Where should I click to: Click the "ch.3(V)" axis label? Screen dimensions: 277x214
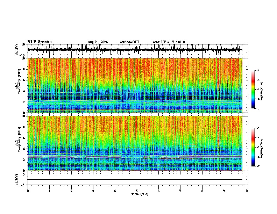[17, 179]
